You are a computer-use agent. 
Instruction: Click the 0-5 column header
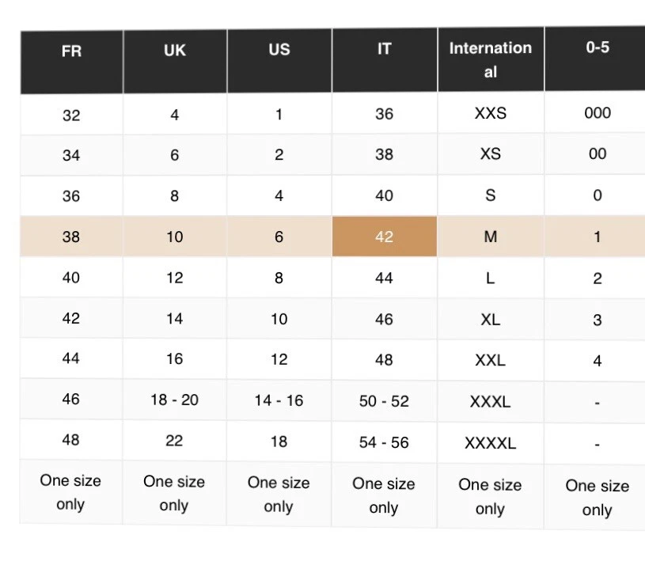tap(598, 47)
